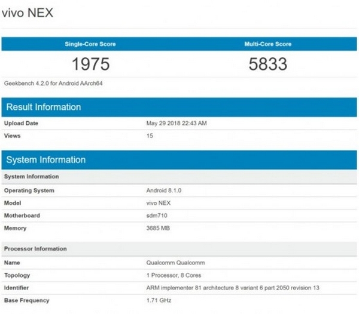359x314 pixels.
Task: Select the model value 'vivo NEX'
Action: (x=159, y=203)
